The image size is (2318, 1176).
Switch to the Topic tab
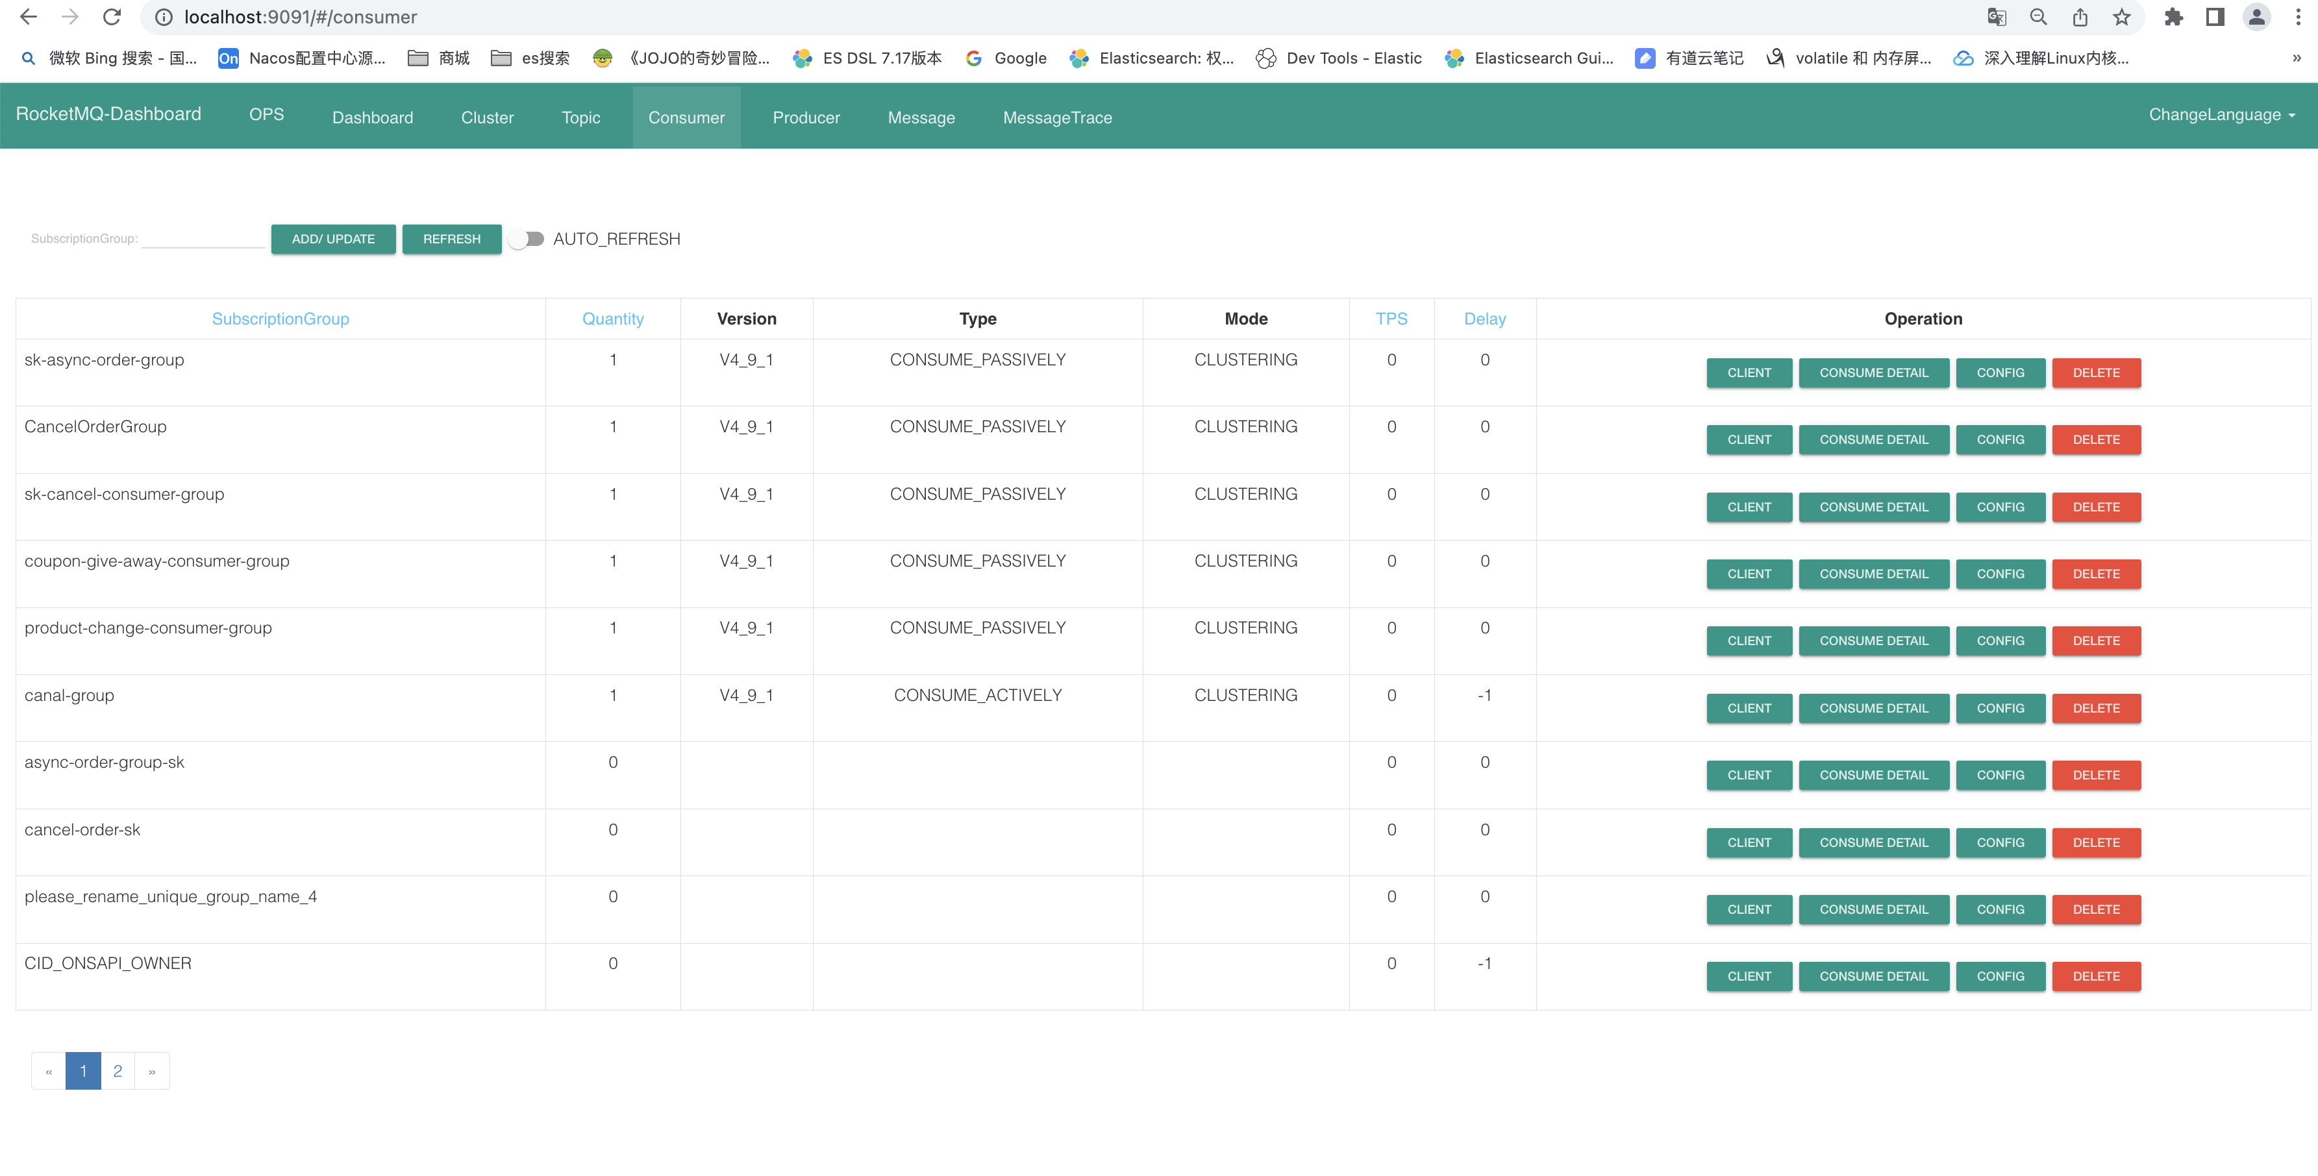[x=580, y=117]
